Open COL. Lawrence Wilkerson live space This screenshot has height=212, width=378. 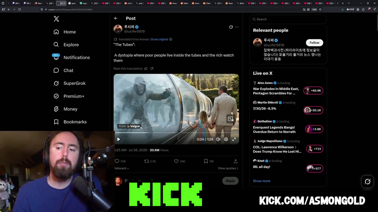click(277, 149)
